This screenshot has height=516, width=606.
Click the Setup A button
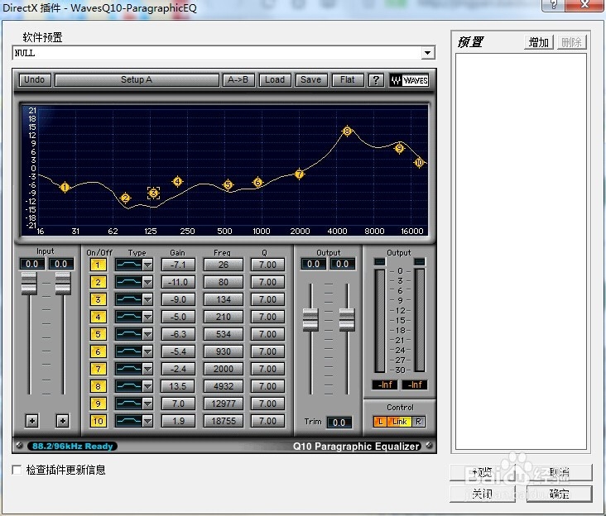137,80
